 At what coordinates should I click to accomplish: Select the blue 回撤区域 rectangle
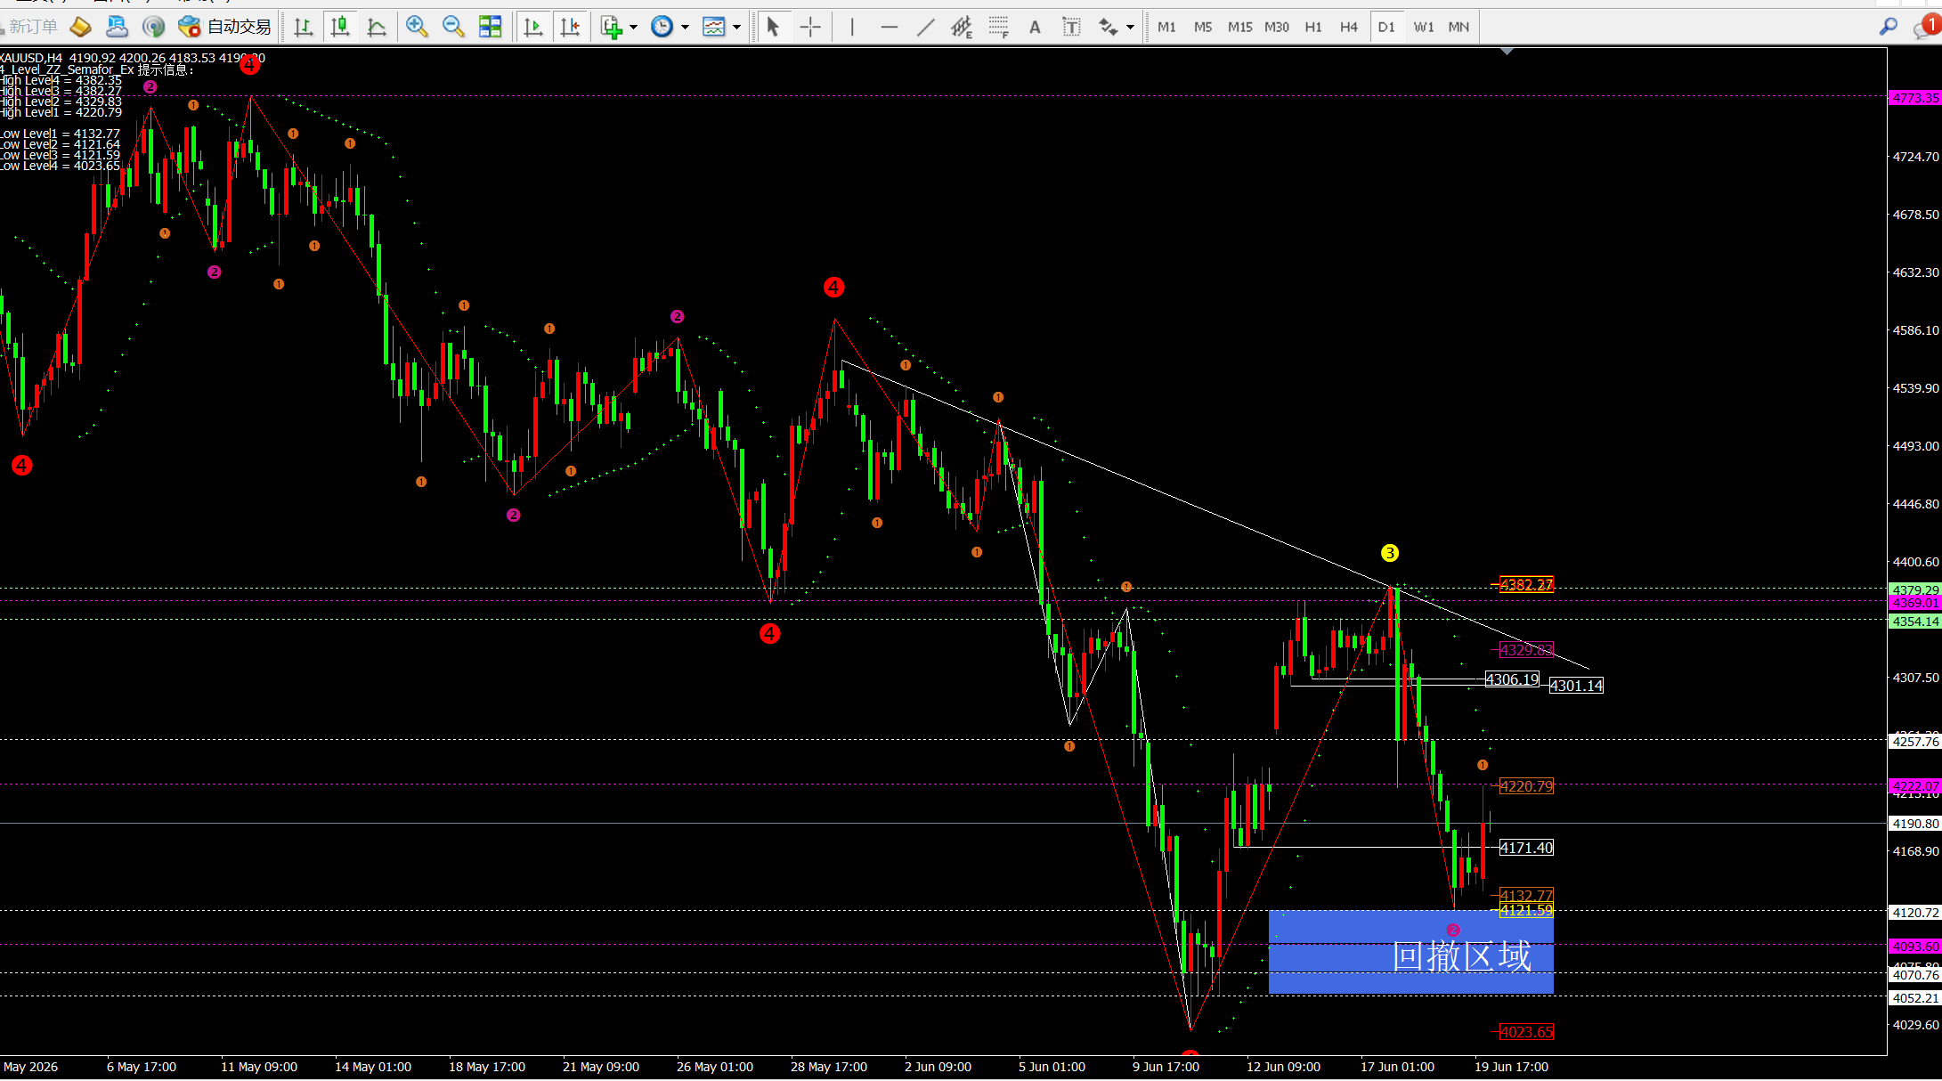[x=1410, y=952]
